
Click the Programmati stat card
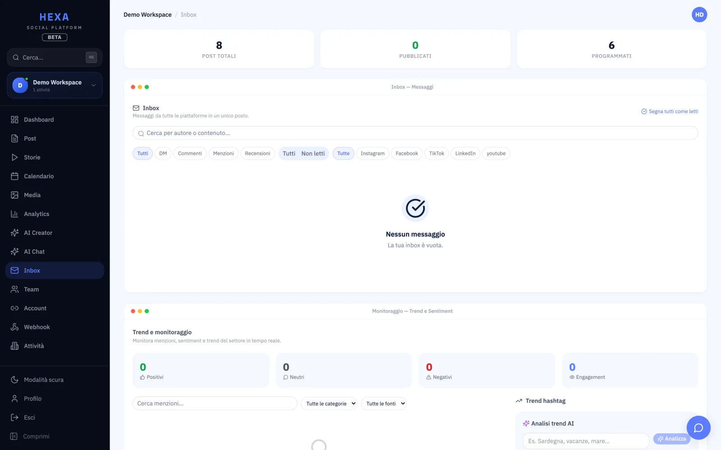tap(611, 49)
